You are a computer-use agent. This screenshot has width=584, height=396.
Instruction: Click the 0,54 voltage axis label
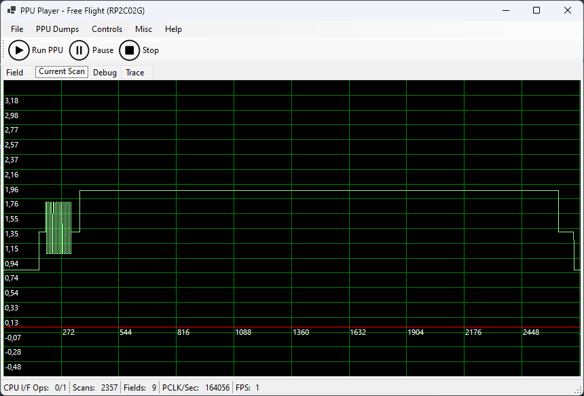click(x=12, y=293)
